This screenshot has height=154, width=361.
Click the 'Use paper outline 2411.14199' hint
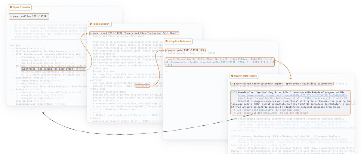tap(271, 113)
